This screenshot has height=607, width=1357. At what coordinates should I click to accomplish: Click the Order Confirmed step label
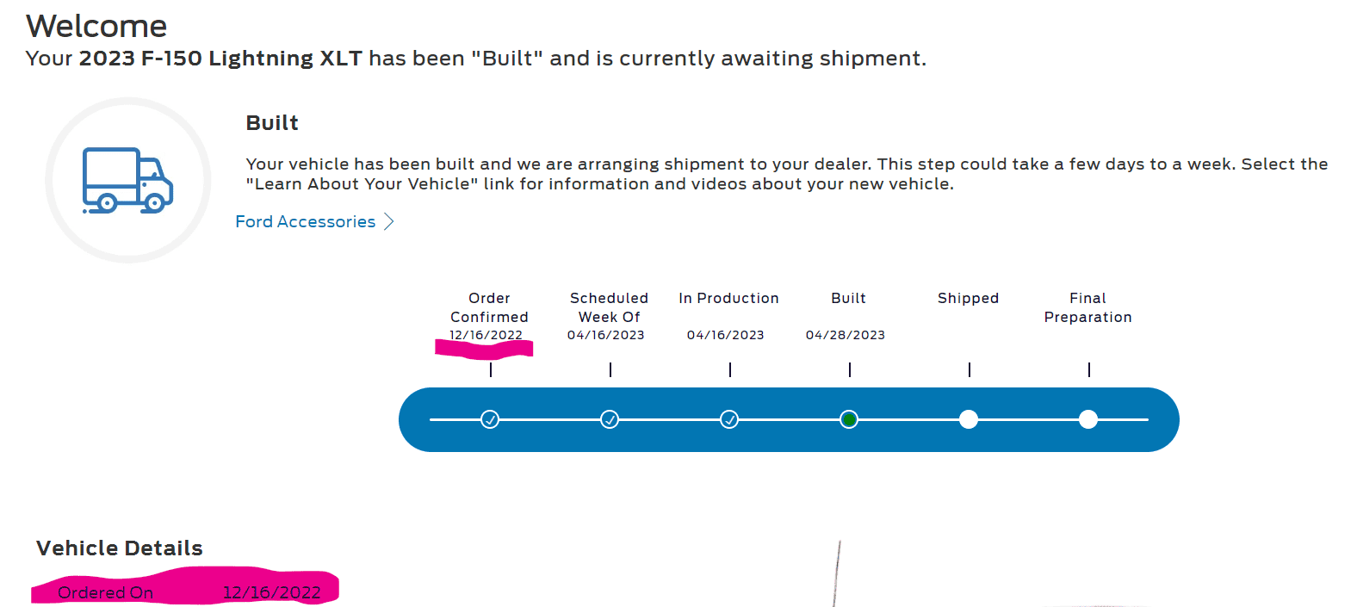click(x=489, y=307)
